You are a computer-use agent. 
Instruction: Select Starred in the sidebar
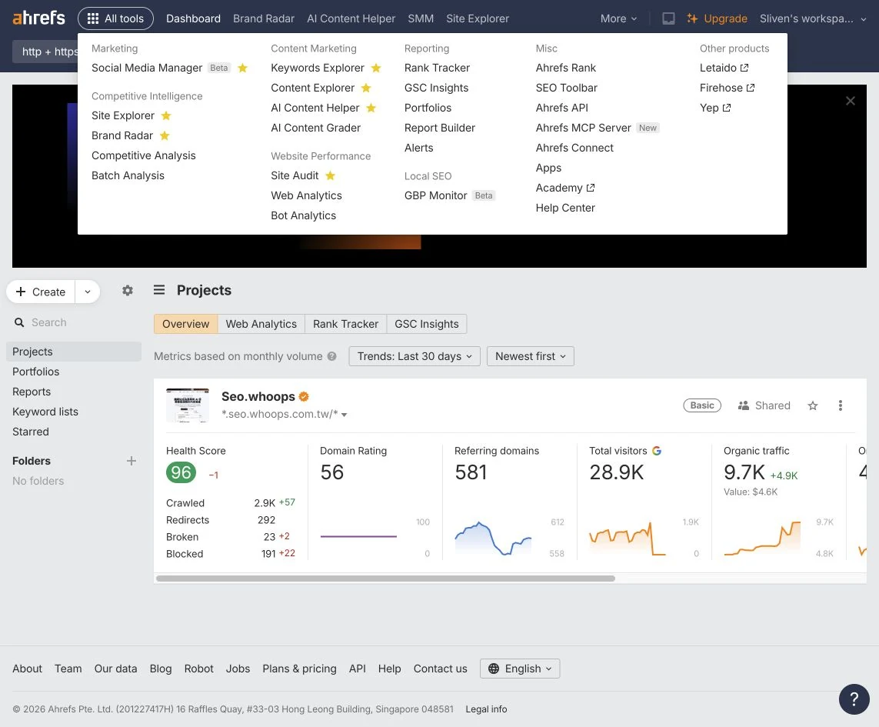[x=31, y=432]
